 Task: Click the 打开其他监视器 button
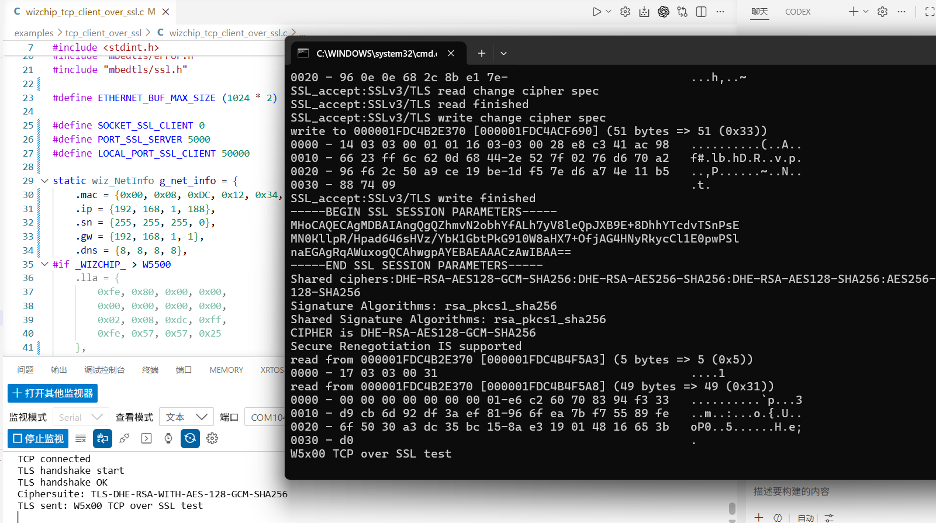(x=53, y=393)
